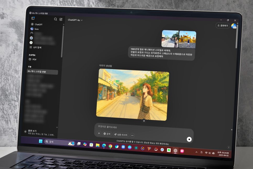Launch Microsoft Edge from the taskbar
253x169 pixels.
pyautogui.click(x=104, y=146)
